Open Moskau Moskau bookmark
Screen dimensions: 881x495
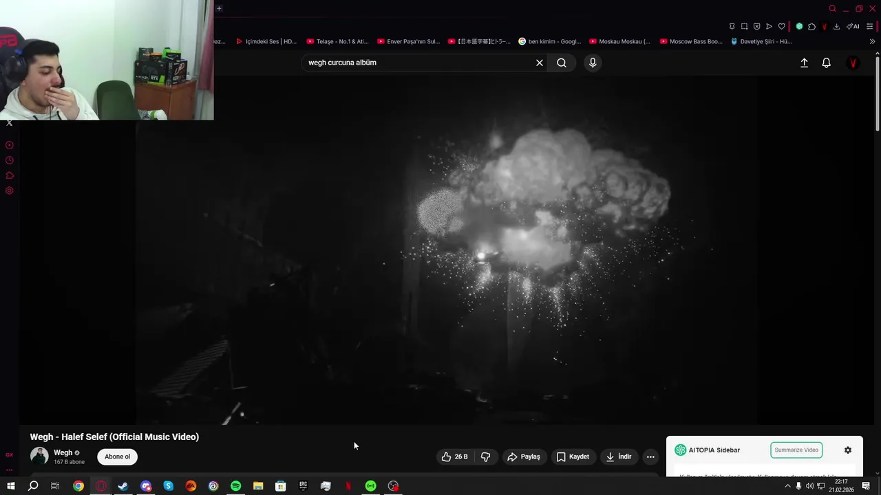[x=619, y=41]
